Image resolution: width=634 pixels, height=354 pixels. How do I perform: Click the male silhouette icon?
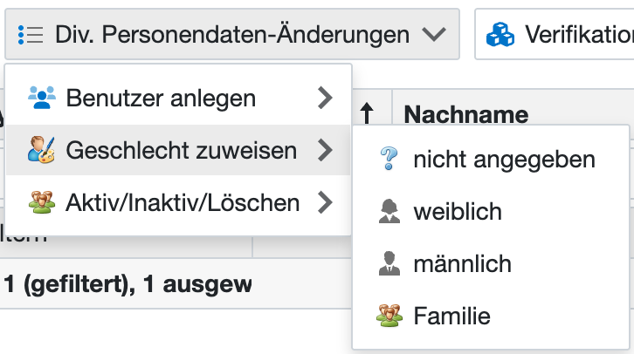pos(389,263)
